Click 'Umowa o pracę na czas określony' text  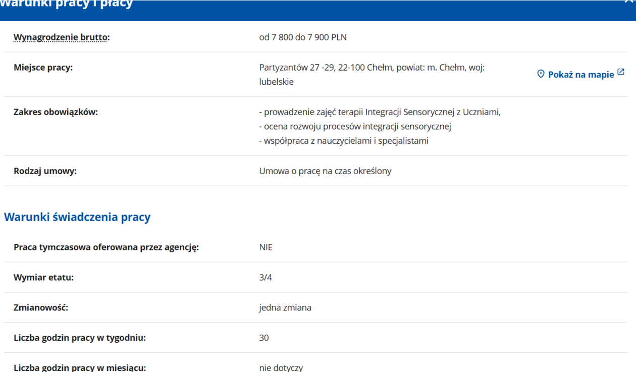(x=325, y=171)
